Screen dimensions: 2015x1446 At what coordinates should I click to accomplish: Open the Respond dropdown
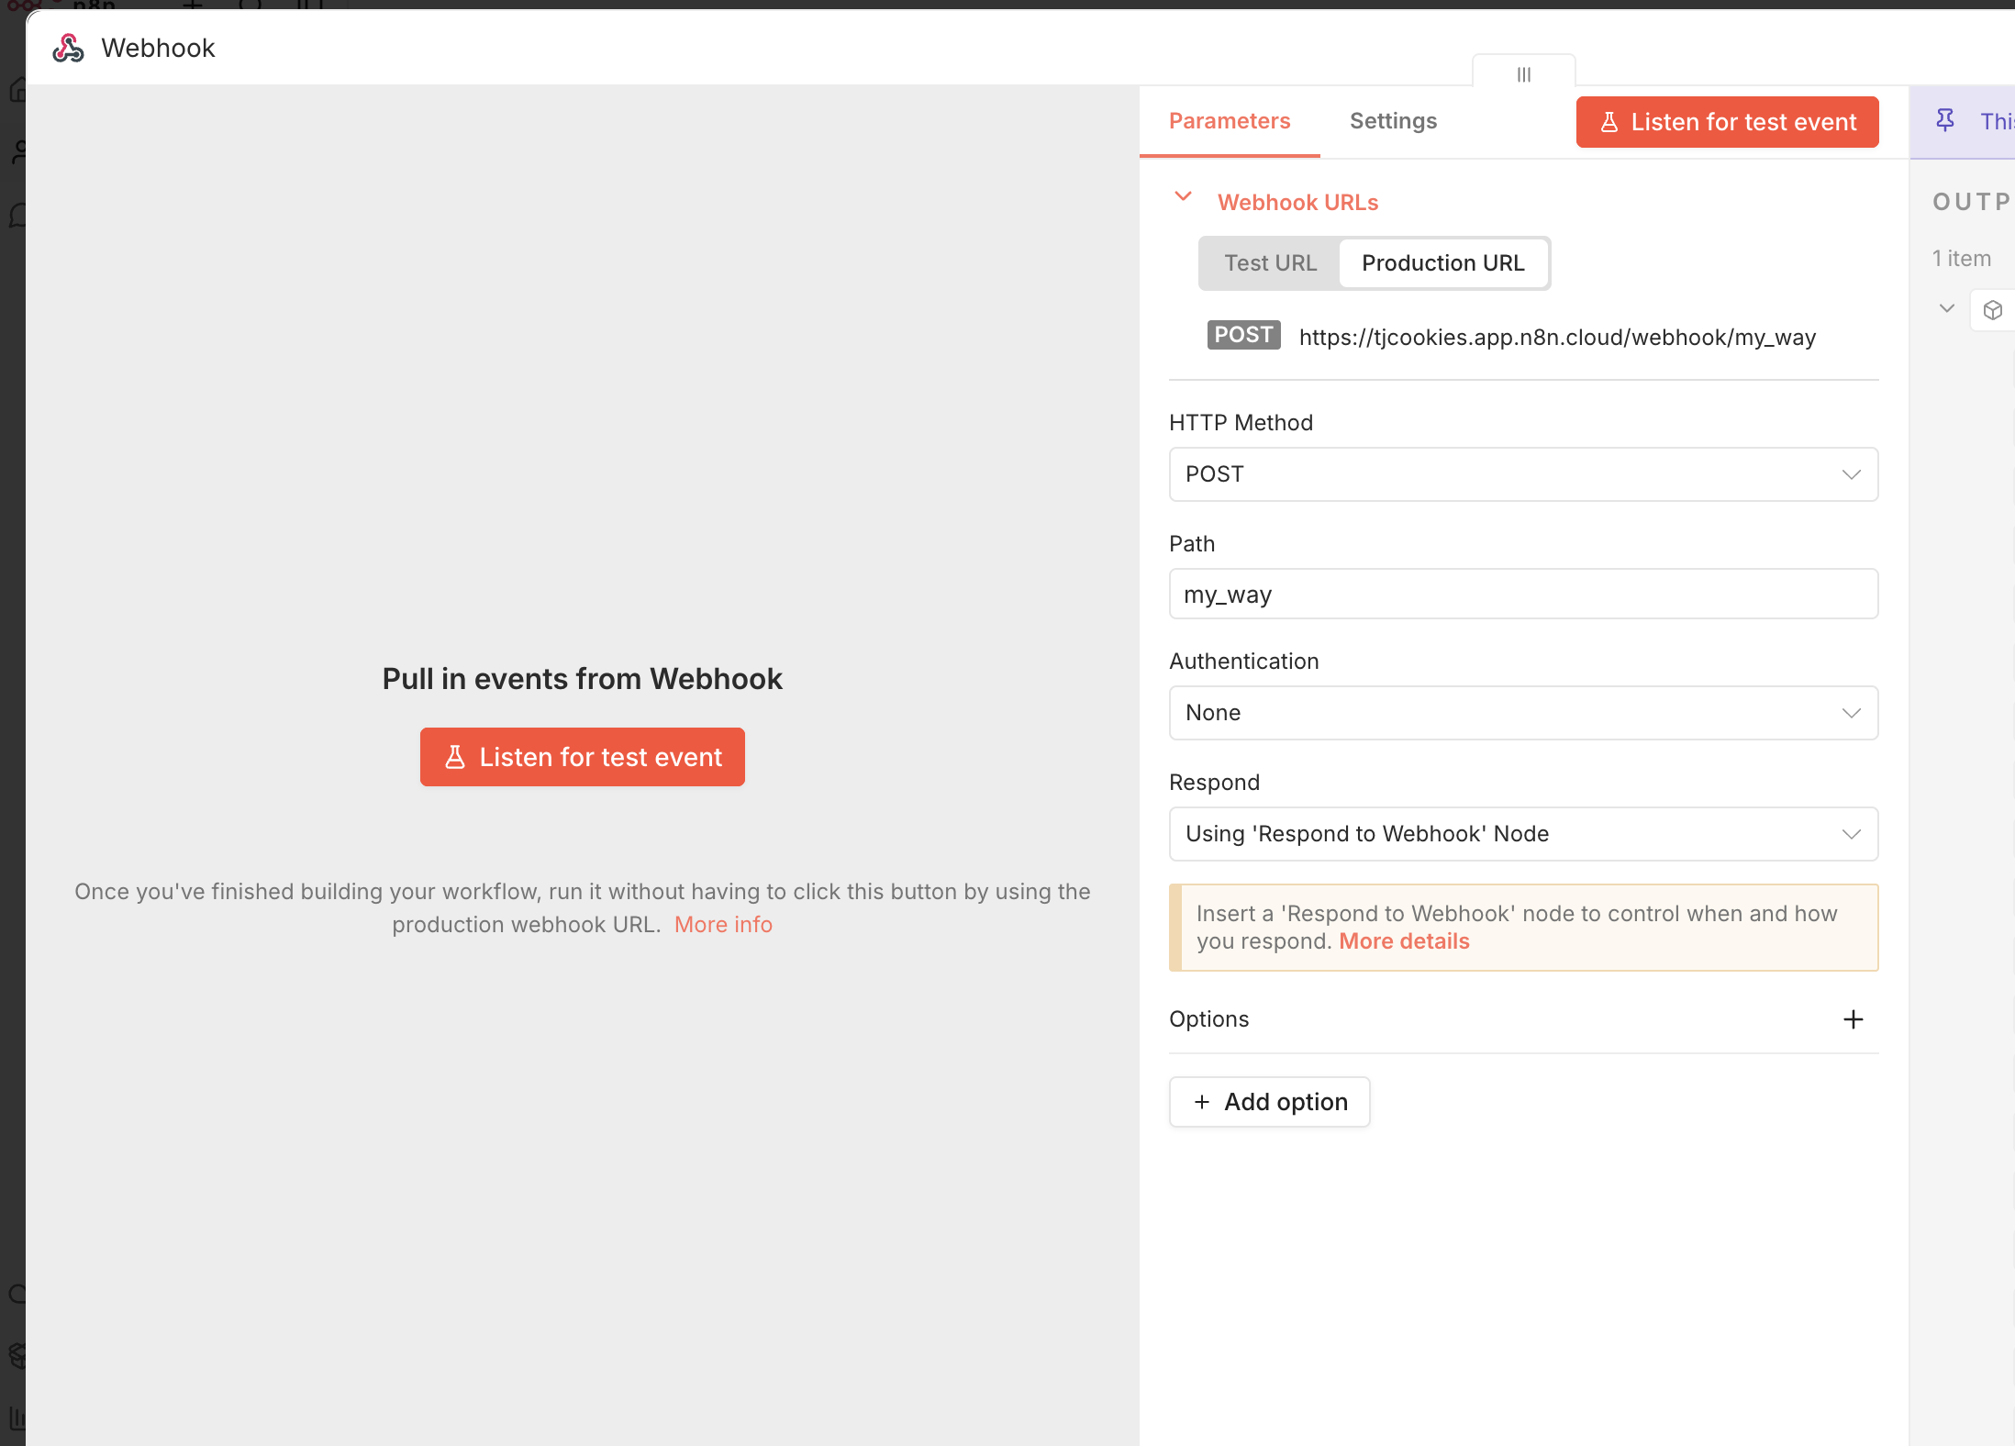click(x=1523, y=834)
